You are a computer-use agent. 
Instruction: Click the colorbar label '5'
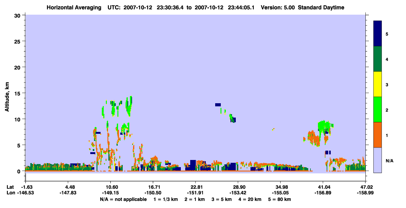387,34
